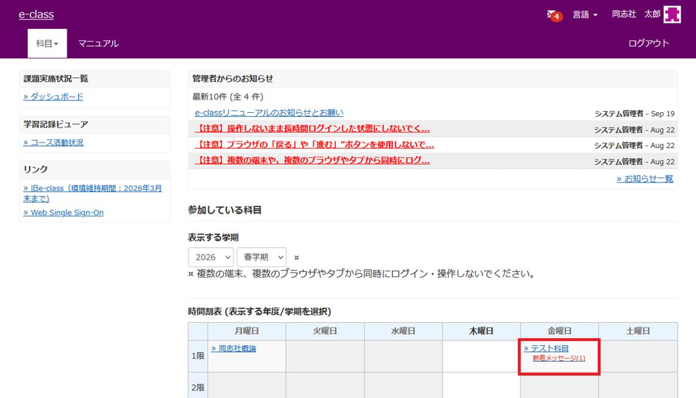Open the mail notifications envelope icon
The height and width of the screenshot is (398, 696).
[x=554, y=15]
